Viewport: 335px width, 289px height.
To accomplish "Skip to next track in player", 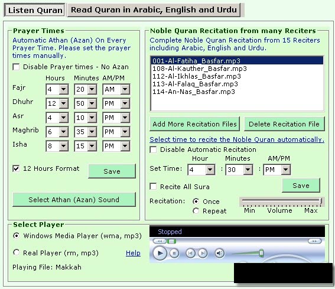I will point(203,254).
